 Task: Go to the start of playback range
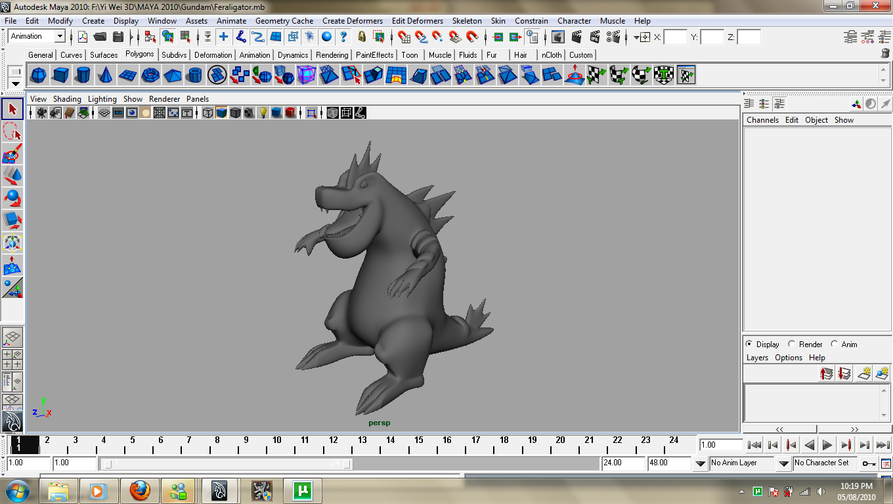pyautogui.click(x=754, y=445)
